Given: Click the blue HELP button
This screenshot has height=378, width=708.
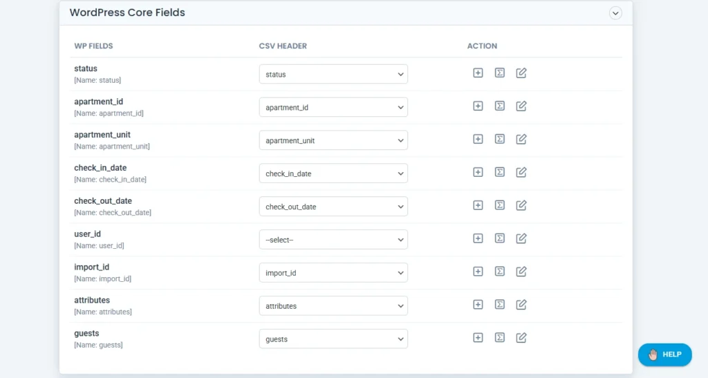Looking at the screenshot, I should pos(664,355).
